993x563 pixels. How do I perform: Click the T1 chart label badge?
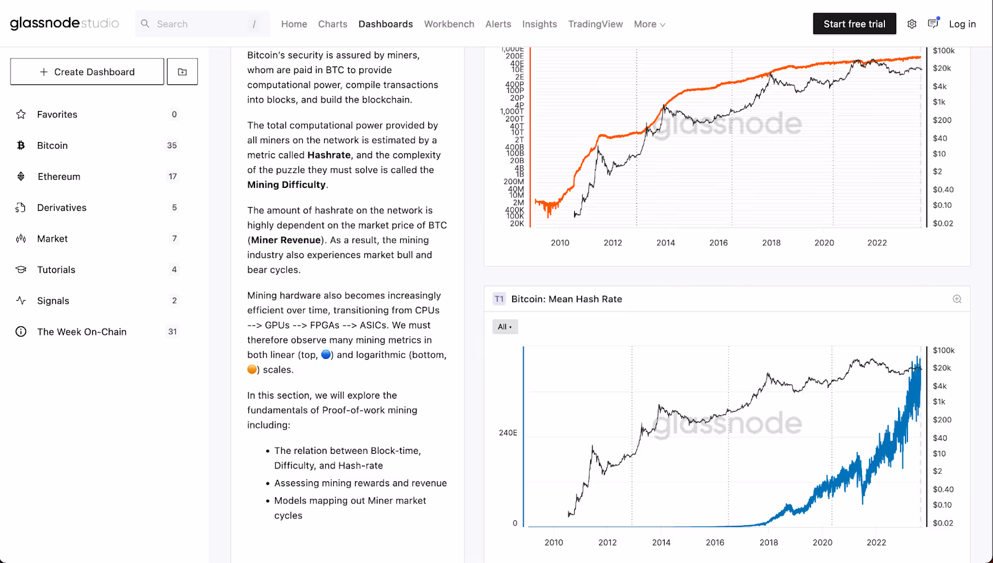(498, 298)
